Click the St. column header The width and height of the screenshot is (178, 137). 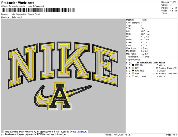coord(138,63)
